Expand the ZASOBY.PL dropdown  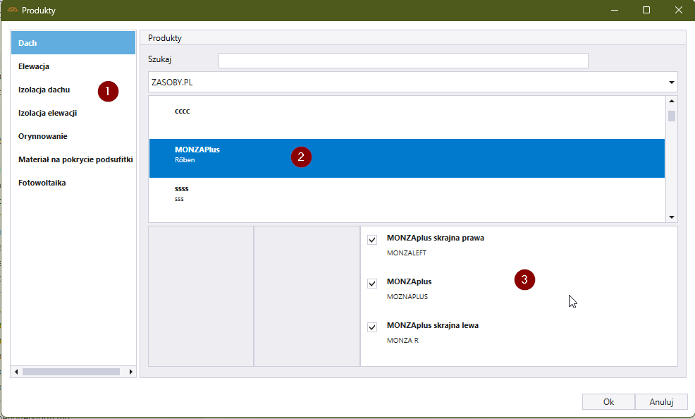click(x=670, y=83)
